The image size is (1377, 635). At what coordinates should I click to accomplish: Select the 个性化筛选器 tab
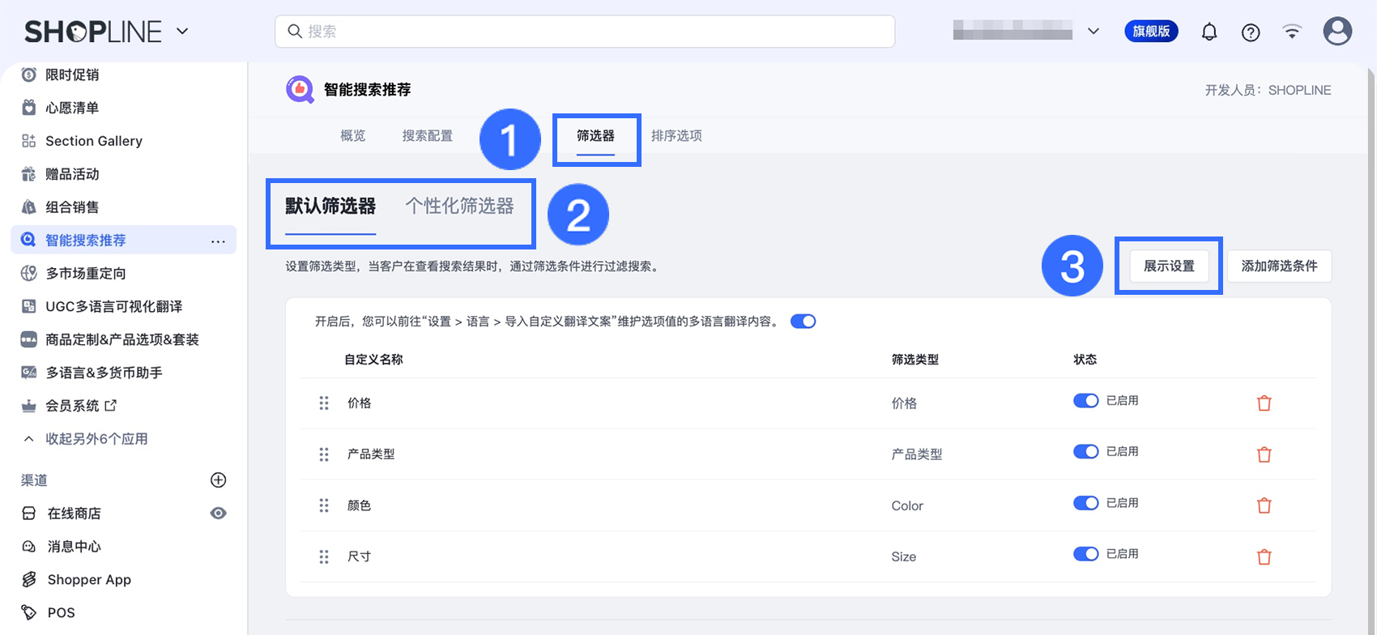(459, 207)
